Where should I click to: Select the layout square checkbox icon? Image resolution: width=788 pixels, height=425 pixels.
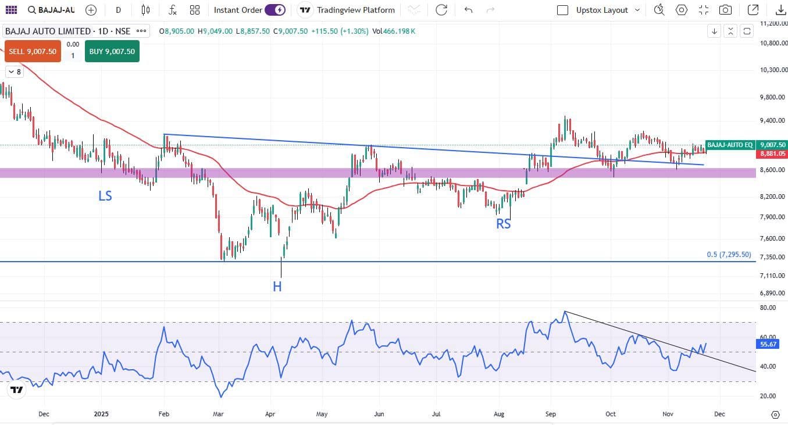coord(562,10)
